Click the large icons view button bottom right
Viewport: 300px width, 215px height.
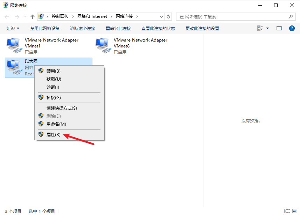295,211
